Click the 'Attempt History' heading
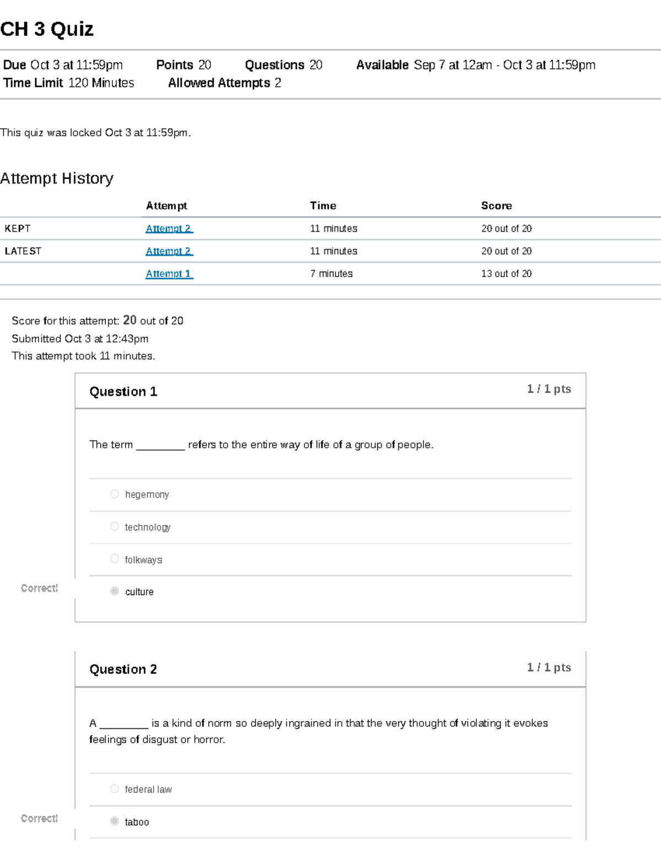 57,178
